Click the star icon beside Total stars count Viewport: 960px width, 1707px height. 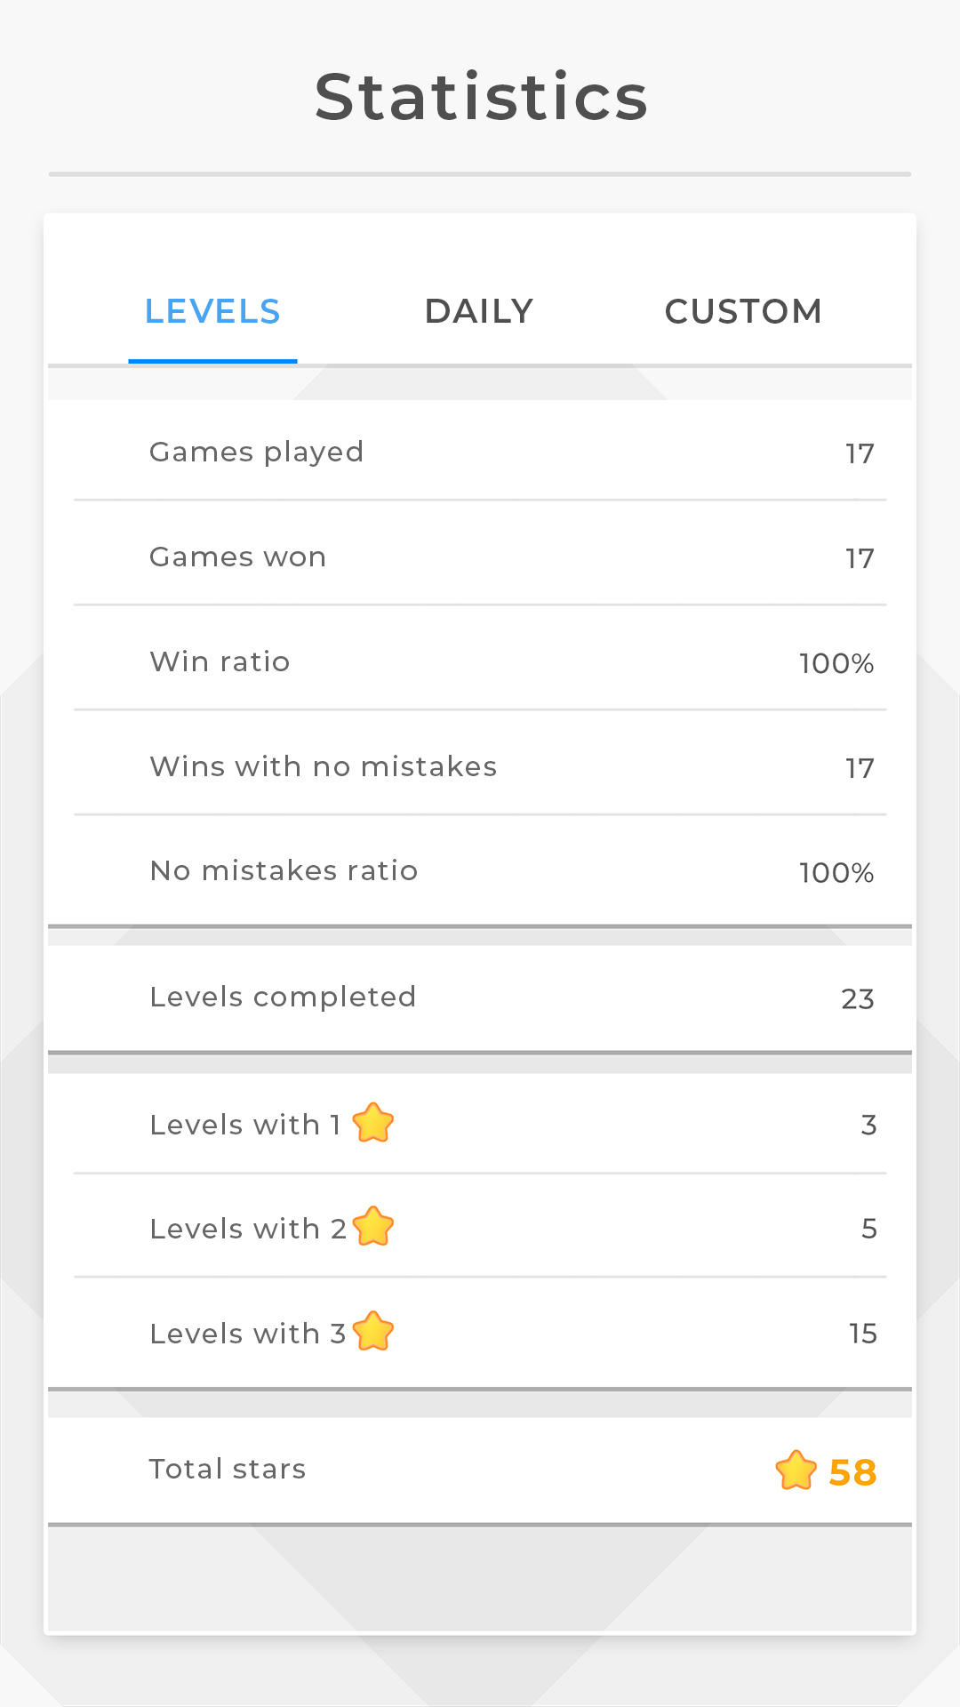point(797,1469)
